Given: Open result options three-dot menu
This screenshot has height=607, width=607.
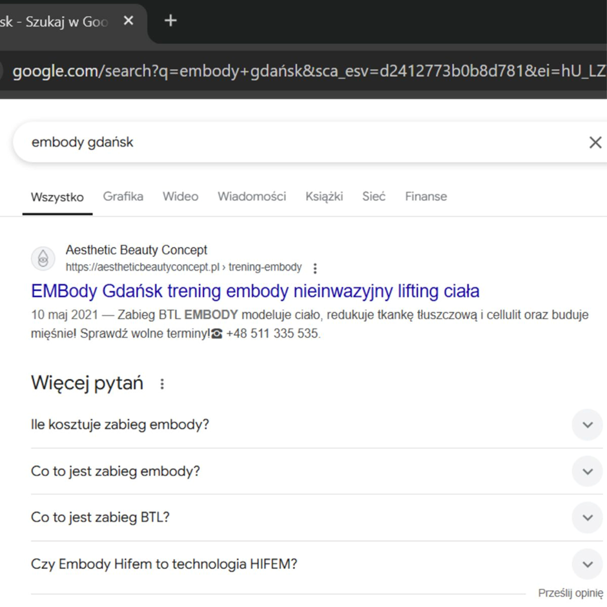Looking at the screenshot, I should point(315,268).
